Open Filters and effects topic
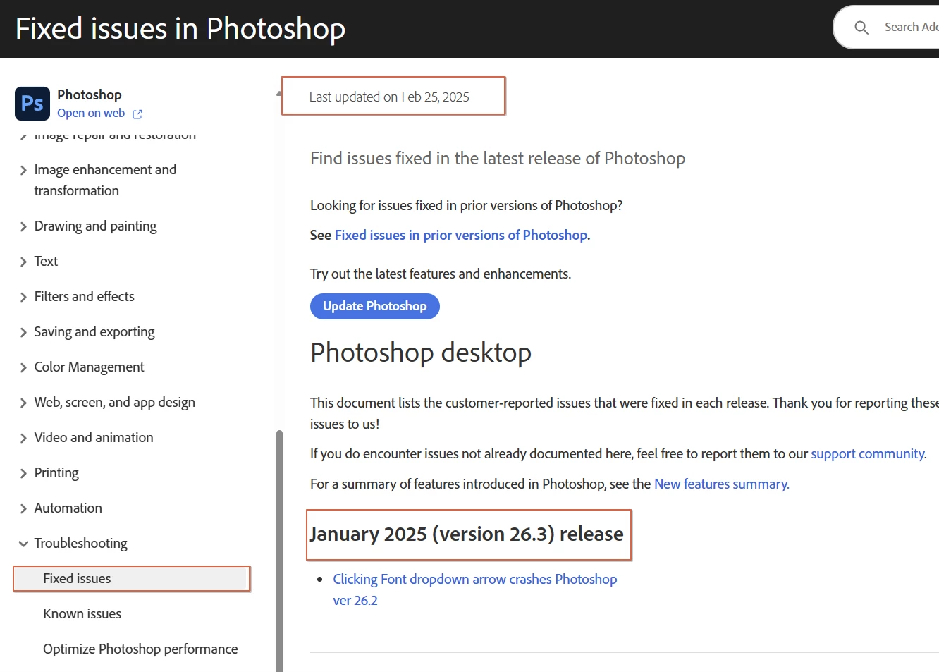 (84, 296)
